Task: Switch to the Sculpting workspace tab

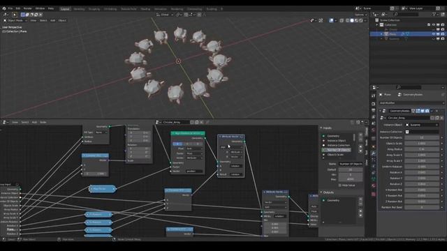Action: click(x=94, y=9)
